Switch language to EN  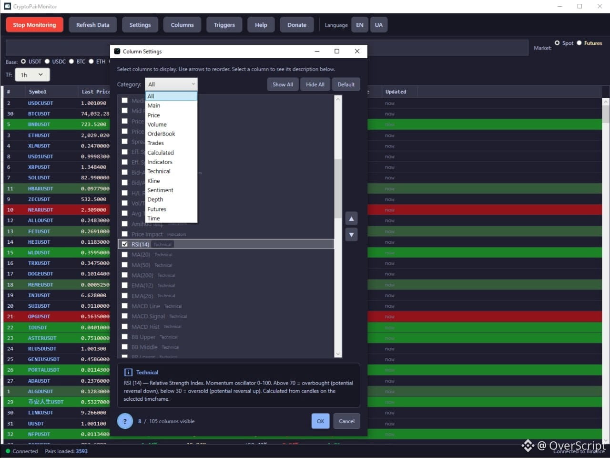(360, 25)
